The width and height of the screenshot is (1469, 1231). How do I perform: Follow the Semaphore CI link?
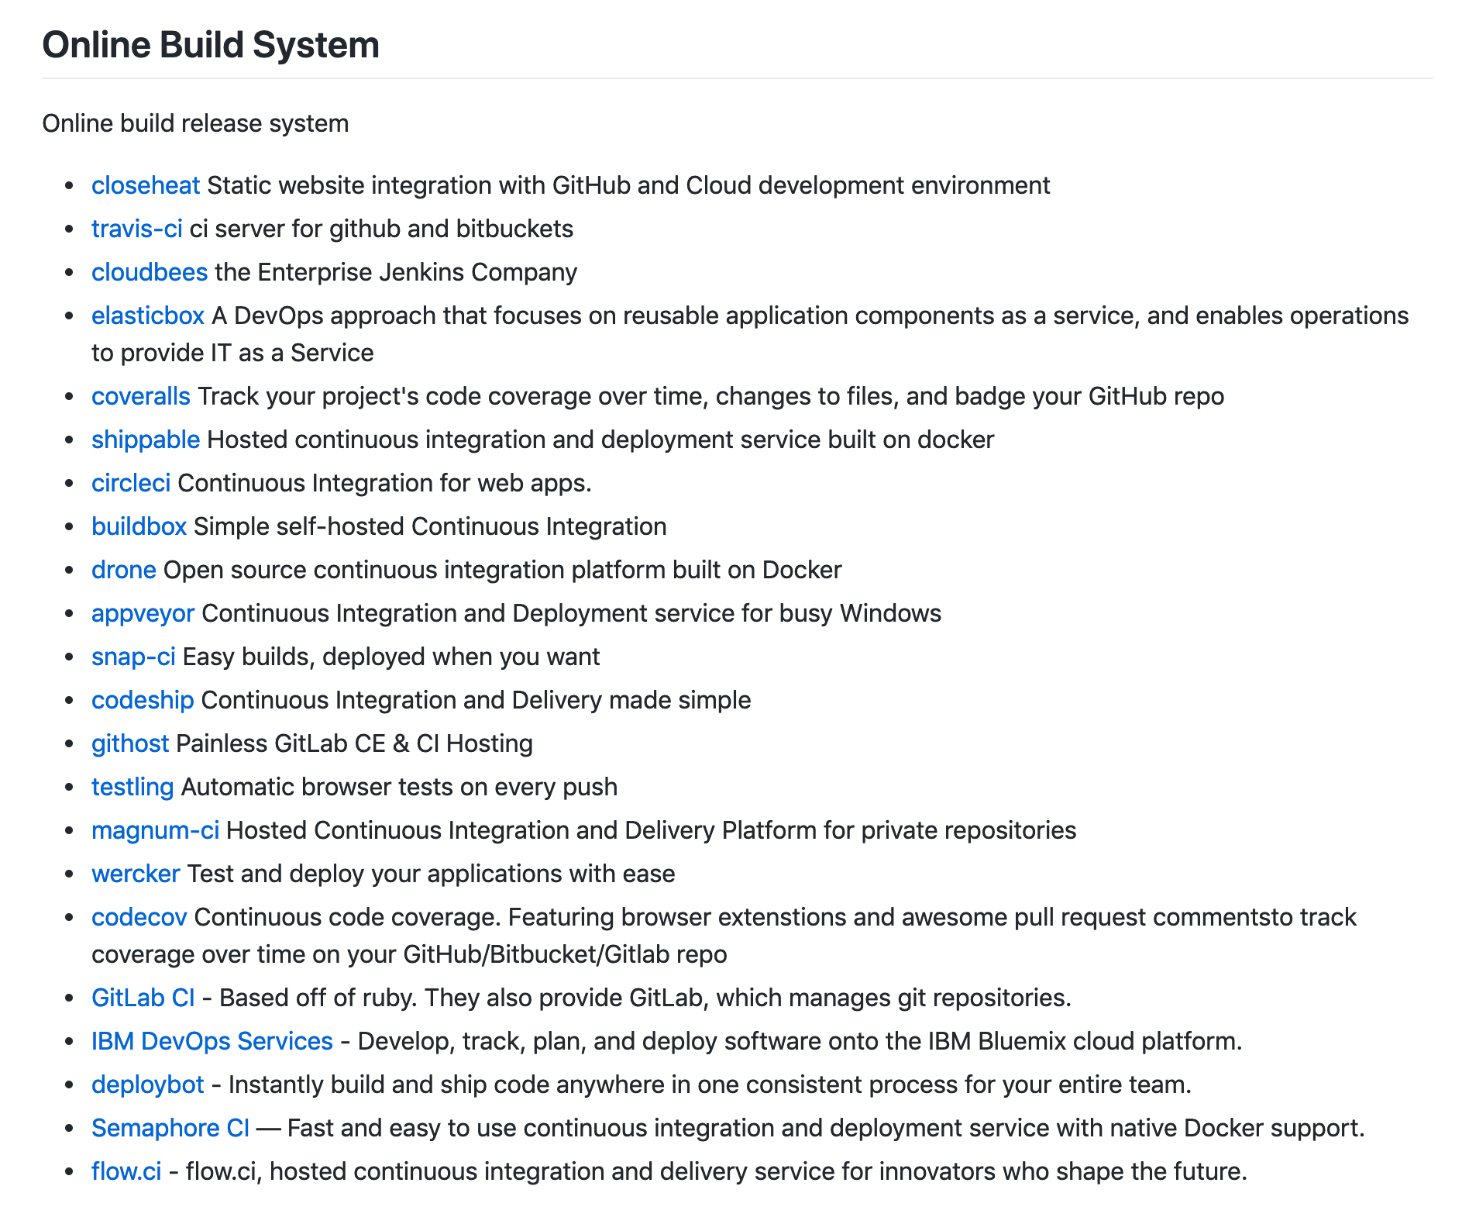tap(170, 1127)
